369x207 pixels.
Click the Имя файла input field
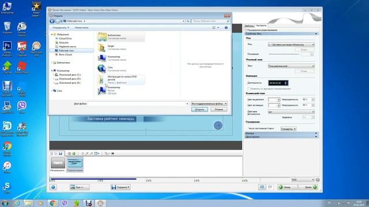[x=138, y=103]
